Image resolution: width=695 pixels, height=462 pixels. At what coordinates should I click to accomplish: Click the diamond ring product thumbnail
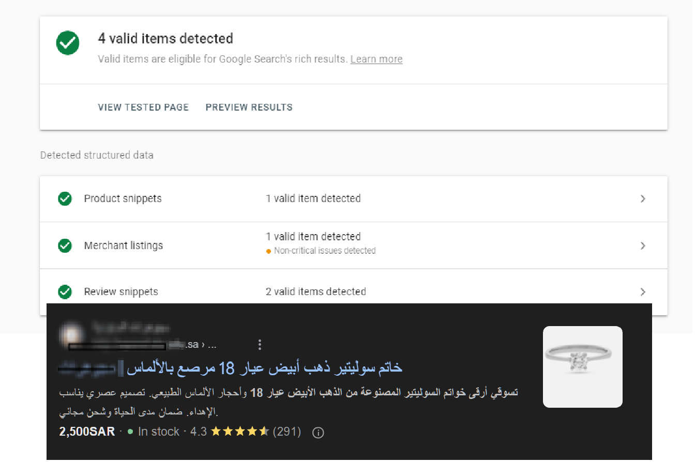[x=582, y=366]
